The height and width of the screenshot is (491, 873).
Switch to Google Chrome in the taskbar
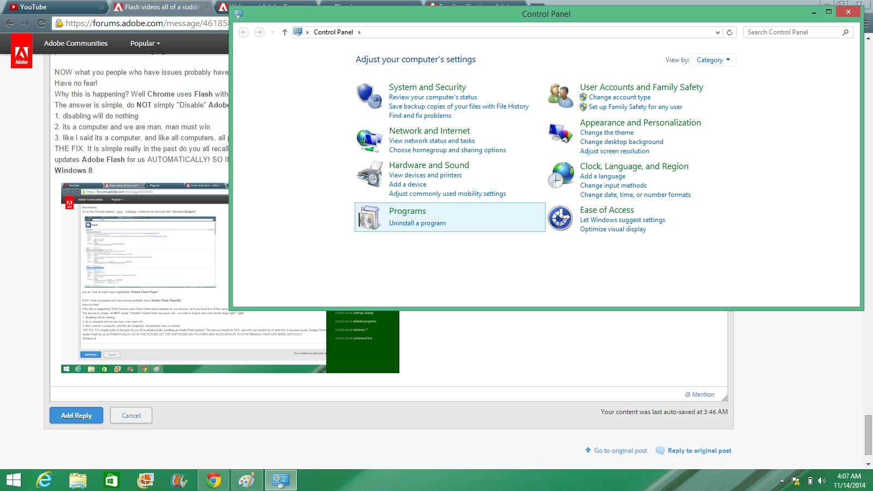point(213,480)
